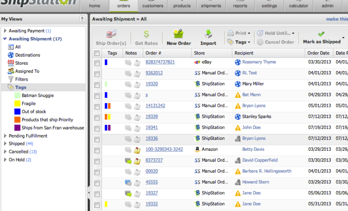
Task: Open the help question mark in My Views
Action: pos(82,19)
